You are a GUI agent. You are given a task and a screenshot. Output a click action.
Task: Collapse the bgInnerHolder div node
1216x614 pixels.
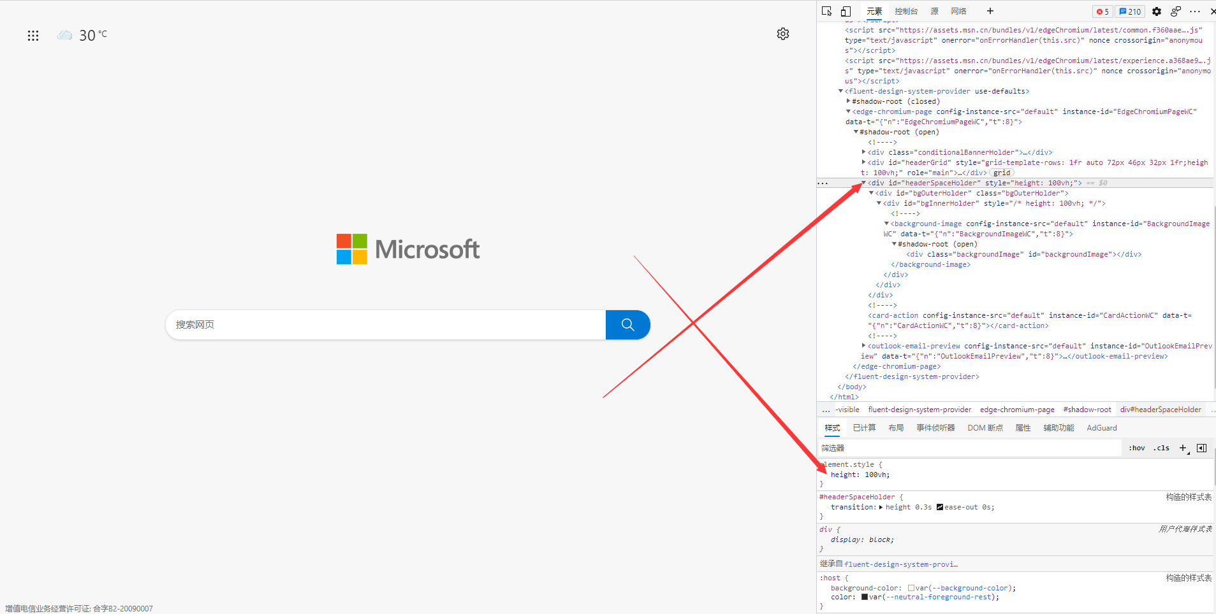(x=879, y=203)
